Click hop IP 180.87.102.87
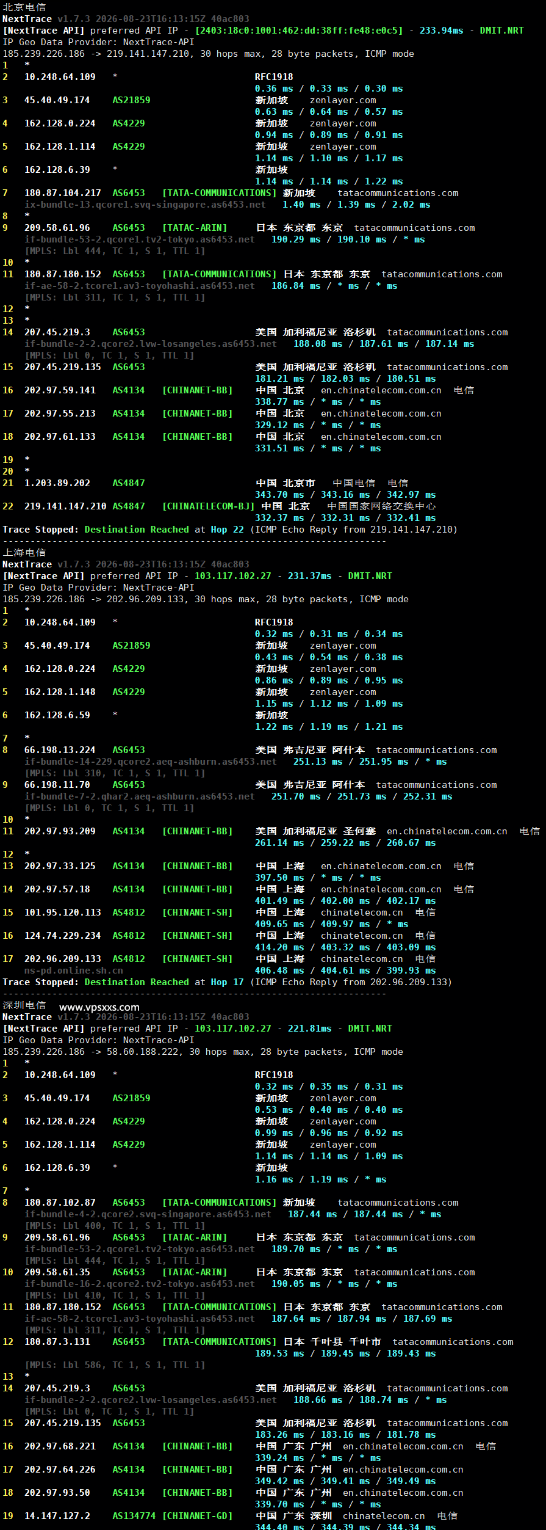The height and width of the screenshot is (1530, 546). coord(60,1203)
